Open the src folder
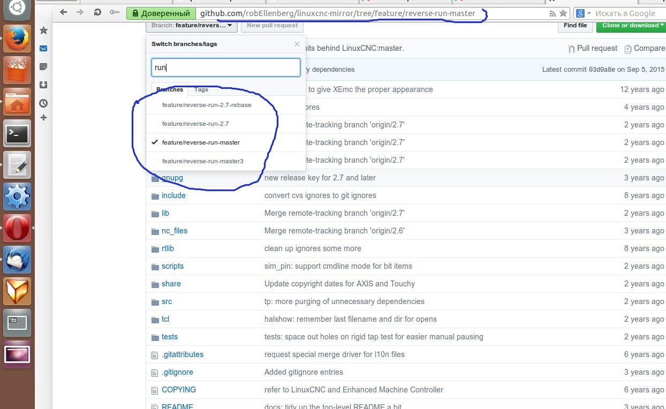Screen dimensions: 666x409 click(166, 301)
